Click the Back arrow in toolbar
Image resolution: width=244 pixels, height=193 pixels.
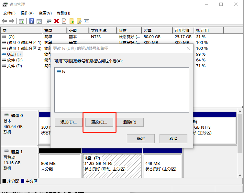coord(4,21)
